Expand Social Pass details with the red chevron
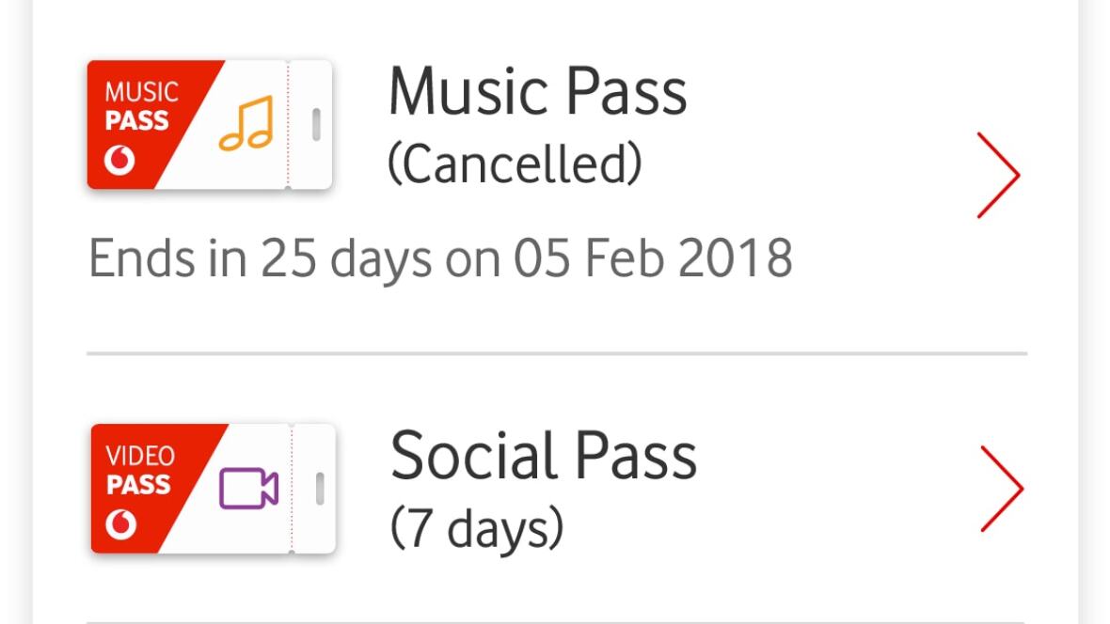The width and height of the screenshot is (1110, 624). coord(1001,489)
